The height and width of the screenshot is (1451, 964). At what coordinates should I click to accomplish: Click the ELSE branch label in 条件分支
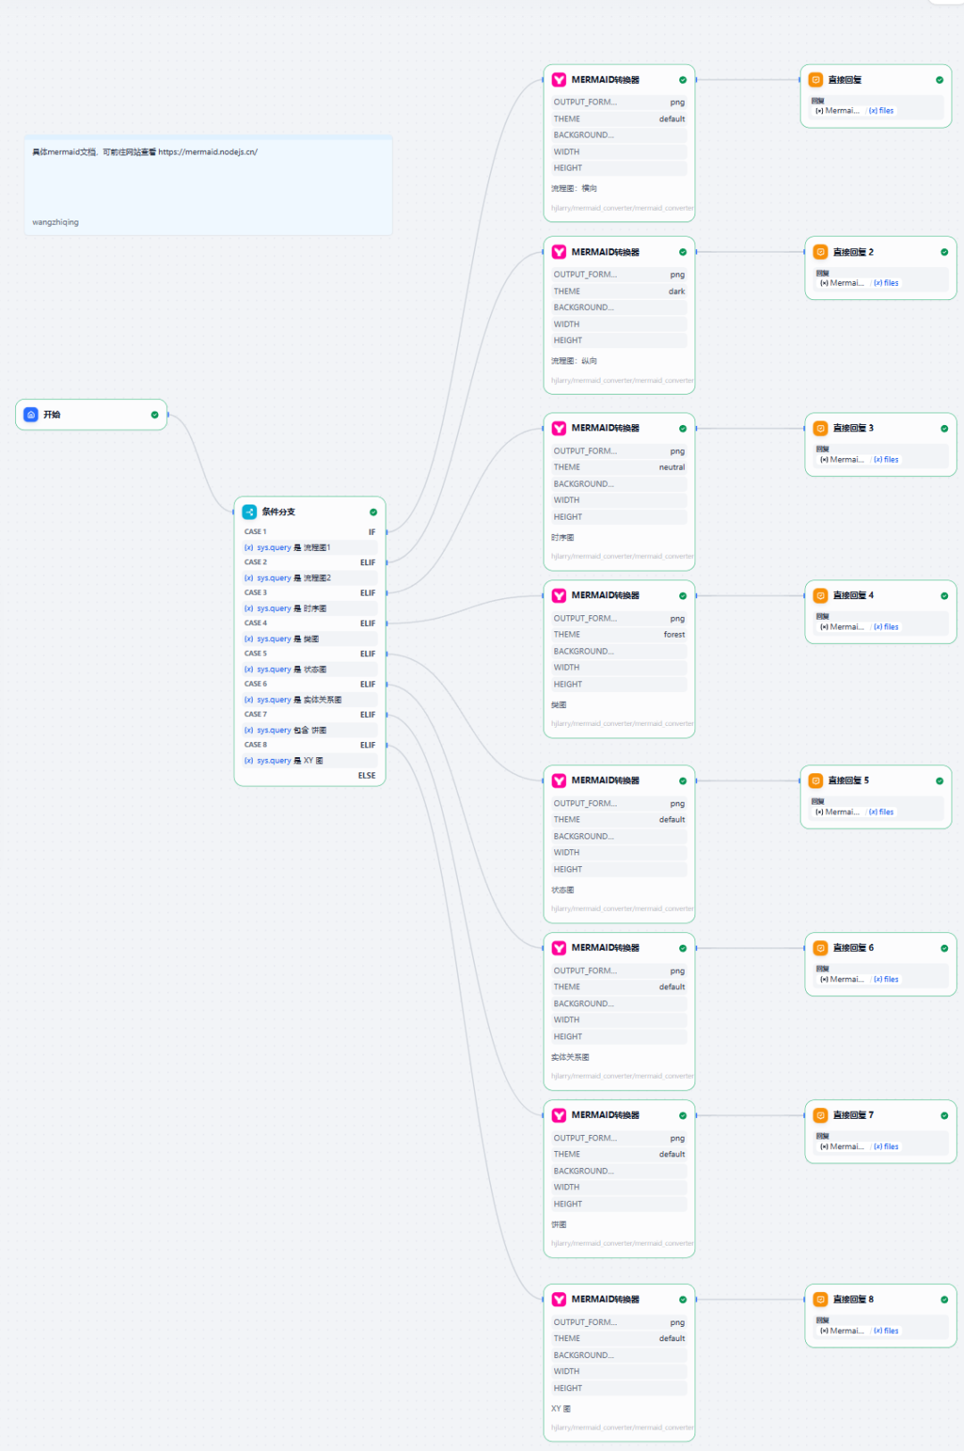pos(366,775)
